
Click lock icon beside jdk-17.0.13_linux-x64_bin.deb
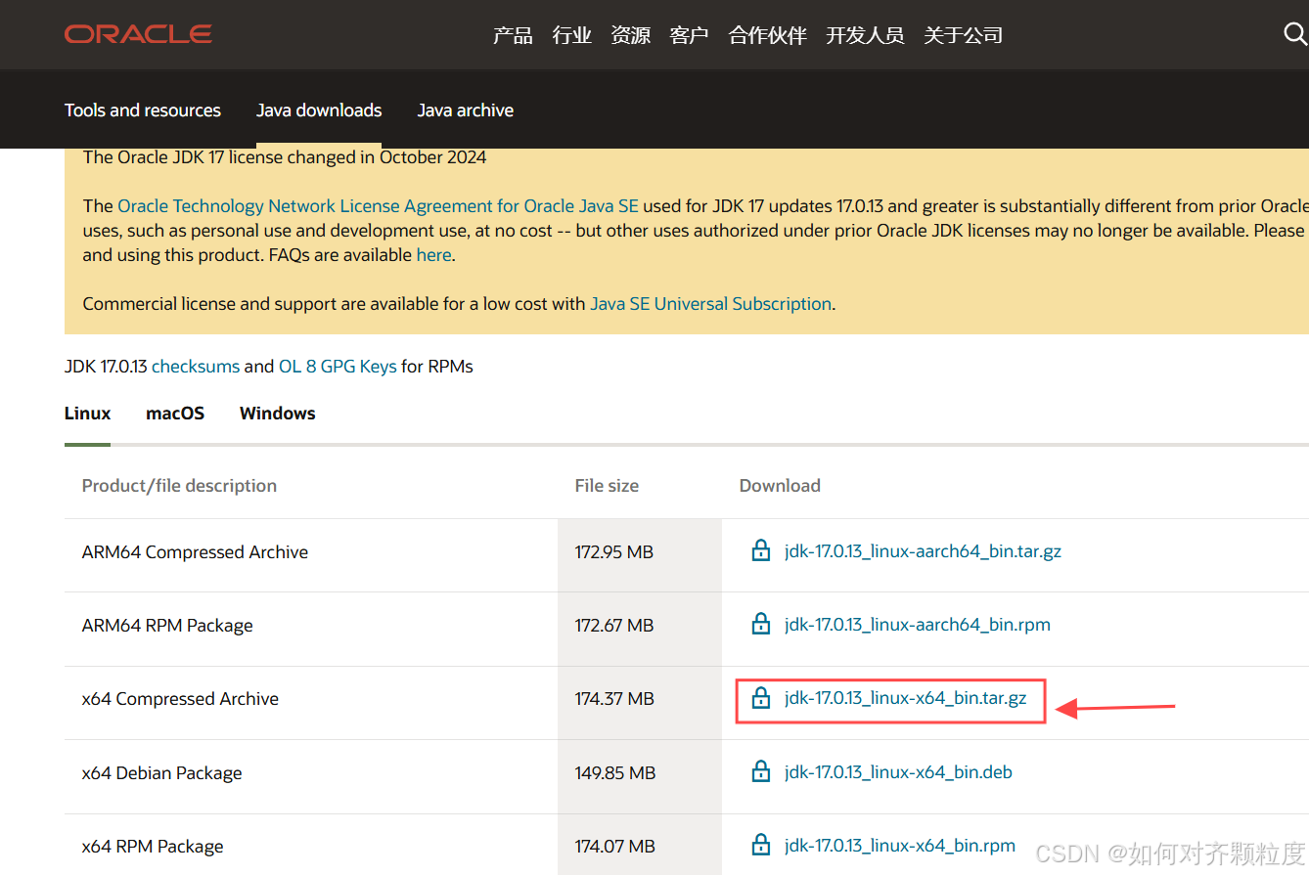(x=760, y=771)
